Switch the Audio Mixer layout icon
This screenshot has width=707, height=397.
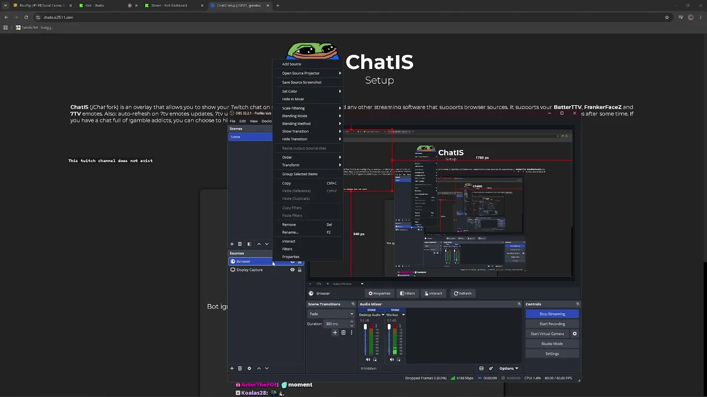(x=481, y=368)
